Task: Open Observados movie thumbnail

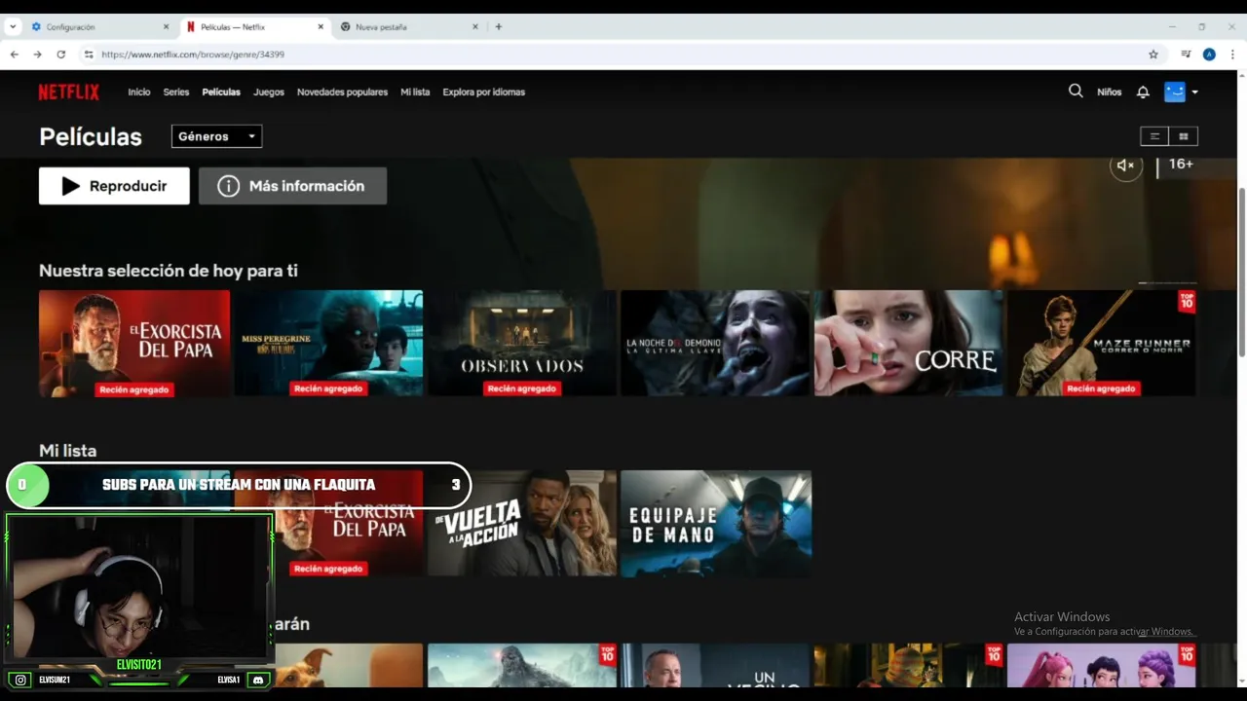Action: pyautogui.click(x=522, y=343)
